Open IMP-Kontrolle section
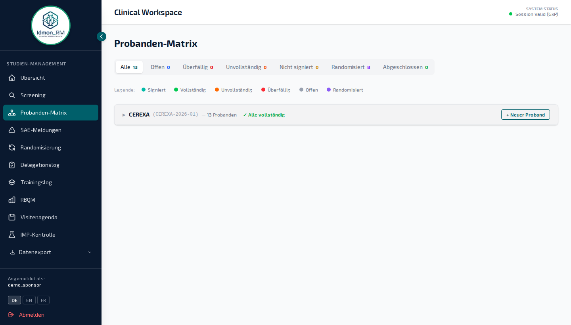The height and width of the screenshot is (325, 571). [51, 235]
